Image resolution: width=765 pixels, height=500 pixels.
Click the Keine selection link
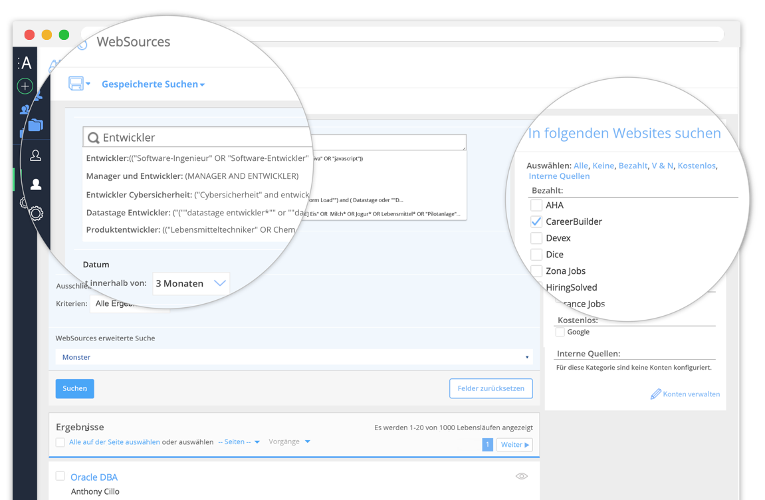(x=603, y=166)
